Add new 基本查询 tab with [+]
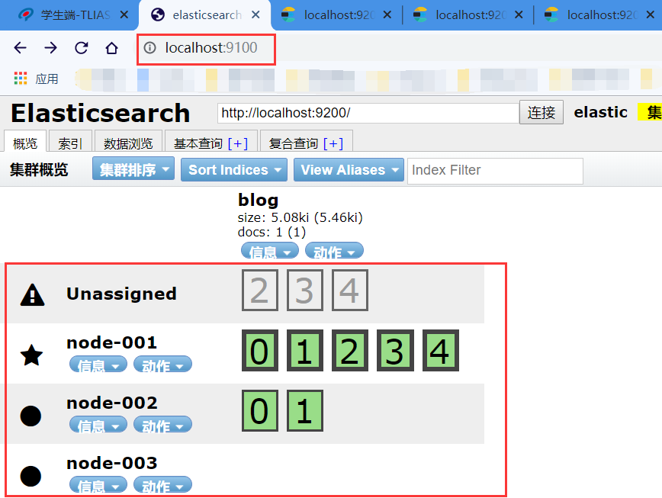 click(x=238, y=143)
